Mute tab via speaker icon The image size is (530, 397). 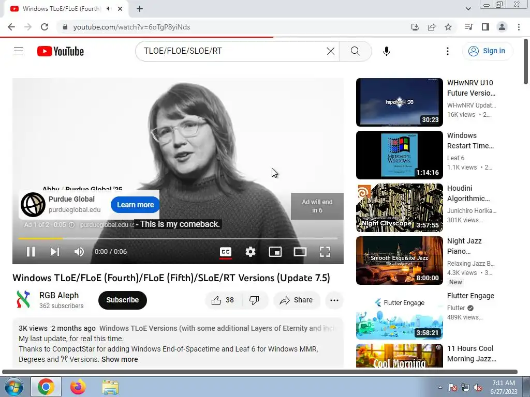click(109, 9)
